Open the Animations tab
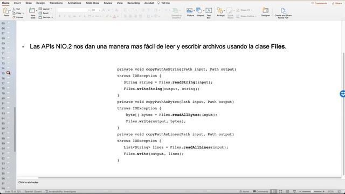The image size is (345, 194). [74, 3]
